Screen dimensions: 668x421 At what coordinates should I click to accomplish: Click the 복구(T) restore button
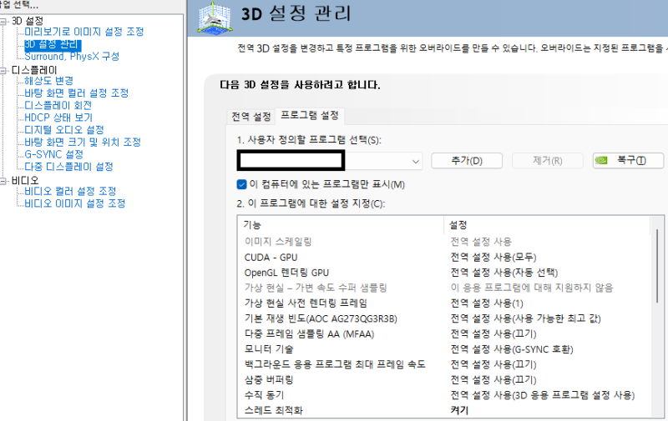628,161
